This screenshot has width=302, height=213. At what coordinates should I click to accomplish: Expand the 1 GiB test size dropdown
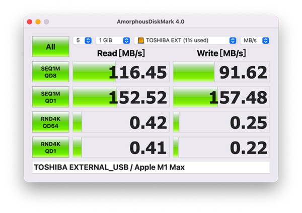(114, 41)
